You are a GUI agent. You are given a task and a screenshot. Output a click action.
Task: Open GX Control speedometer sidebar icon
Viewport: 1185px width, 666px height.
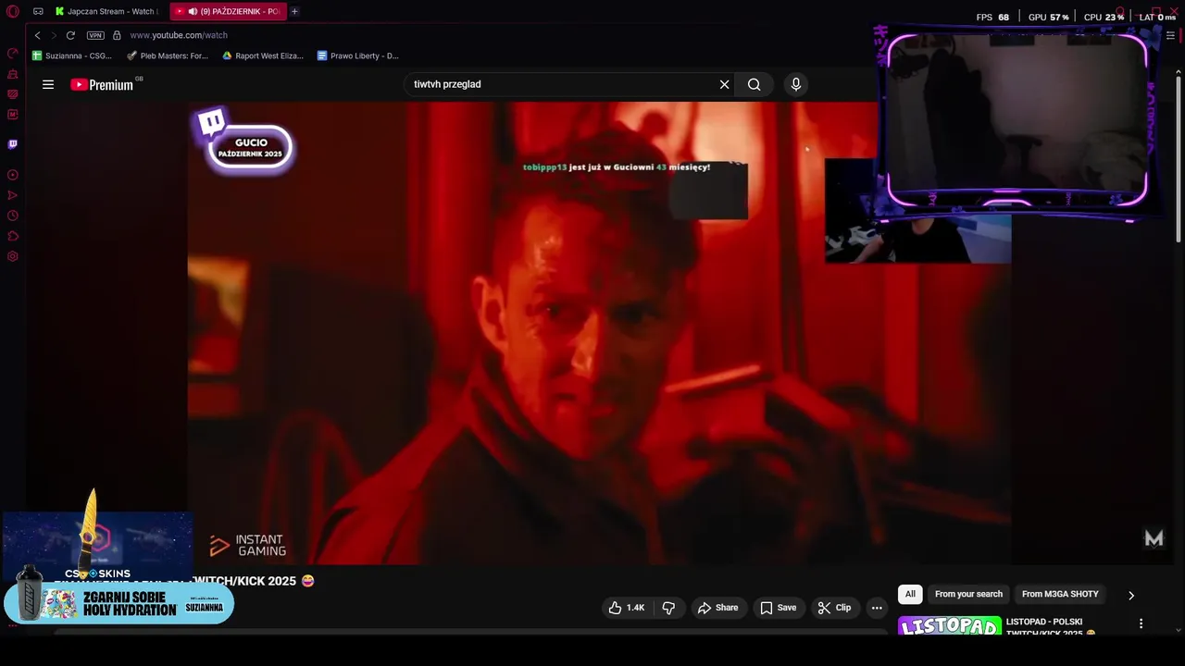click(13, 54)
